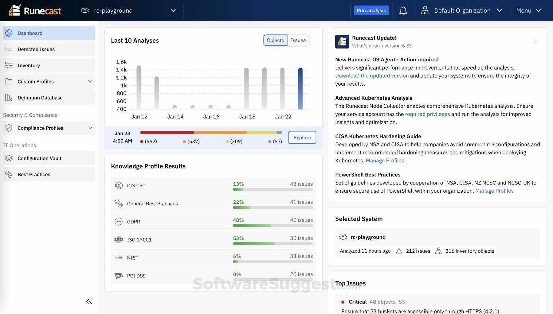Click the Download the updated version link
The height and width of the screenshot is (314, 553).
tap(372, 76)
